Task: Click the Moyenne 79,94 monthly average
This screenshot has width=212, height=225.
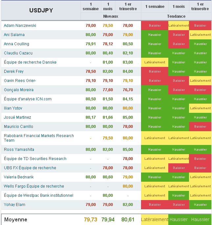Action: click(108, 219)
